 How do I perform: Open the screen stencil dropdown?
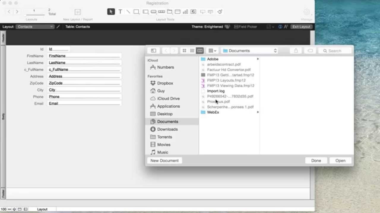pos(270,27)
